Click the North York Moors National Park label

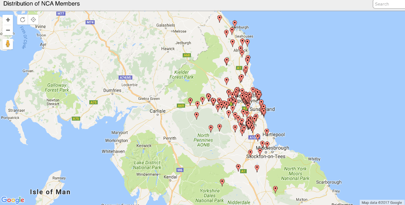(295, 174)
